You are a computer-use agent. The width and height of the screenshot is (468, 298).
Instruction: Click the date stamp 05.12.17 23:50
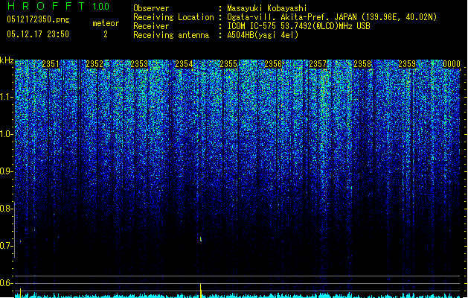coord(38,34)
